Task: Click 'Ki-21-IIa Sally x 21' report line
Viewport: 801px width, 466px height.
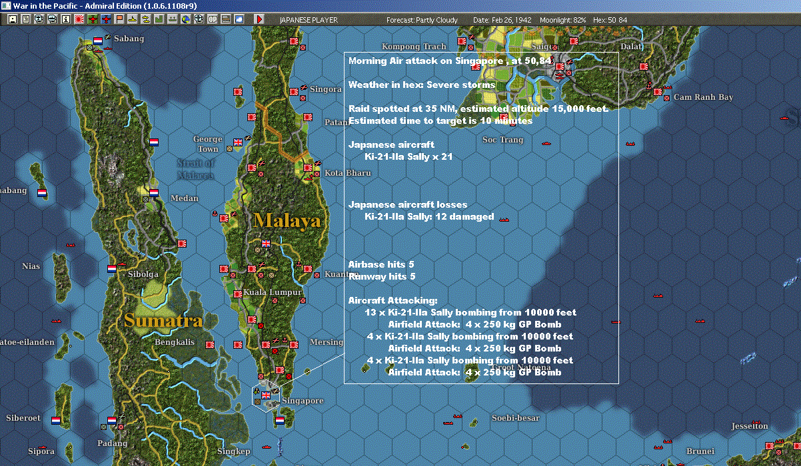Action: point(409,156)
